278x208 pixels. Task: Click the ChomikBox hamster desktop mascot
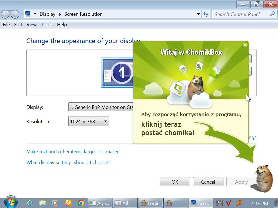(264, 179)
